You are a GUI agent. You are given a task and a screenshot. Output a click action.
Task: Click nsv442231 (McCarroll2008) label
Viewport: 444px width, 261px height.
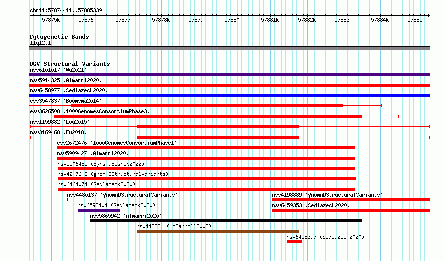click(x=174, y=226)
